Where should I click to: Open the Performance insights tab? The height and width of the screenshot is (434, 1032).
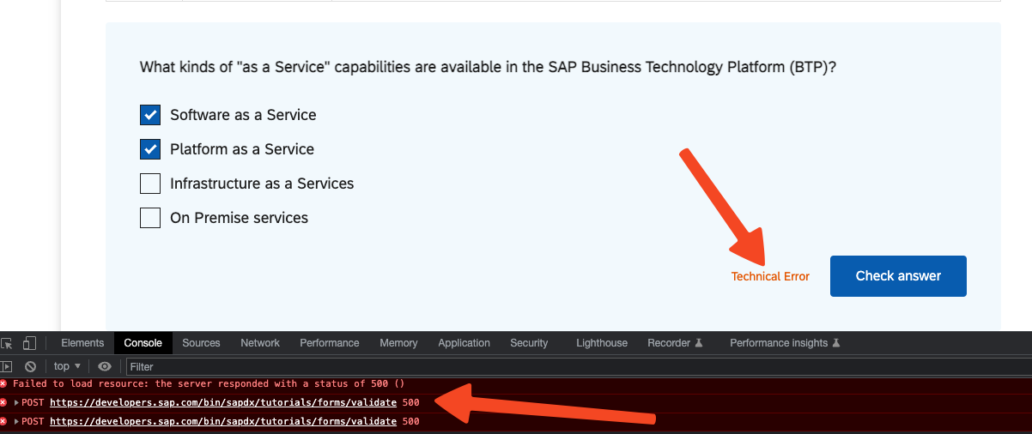click(x=785, y=343)
